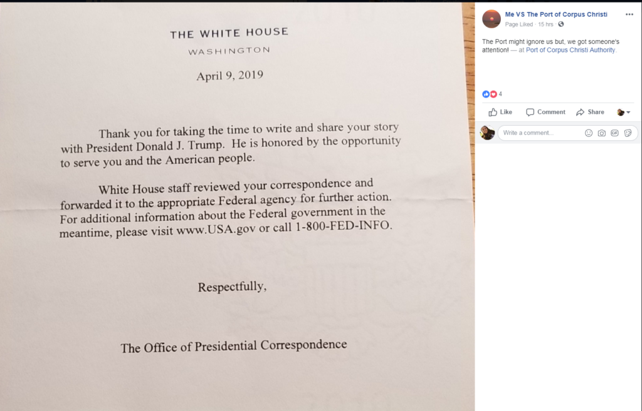The width and height of the screenshot is (642, 411).
Task: Open Port of Corpus Christi Authority location link
Action: [x=571, y=50]
